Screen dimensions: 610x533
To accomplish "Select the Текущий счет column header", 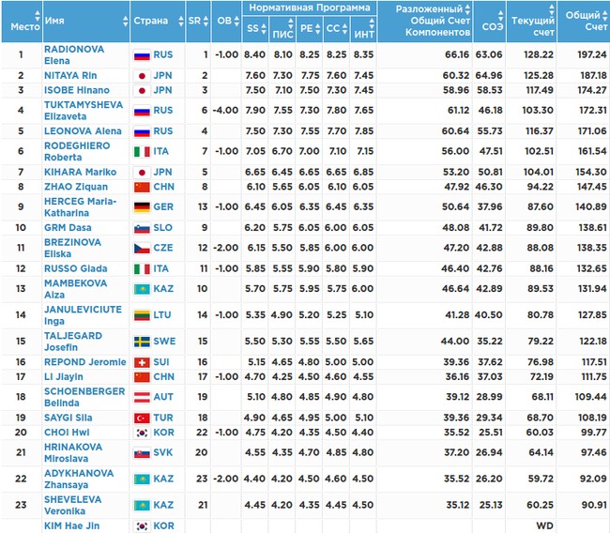I will (531, 20).
